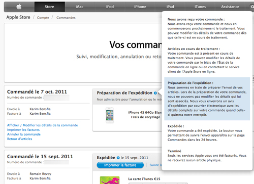This screenshot has height=184, width=254.
Task: Select 'La carte iTunes €15' product name
Action: pos(144,179)
